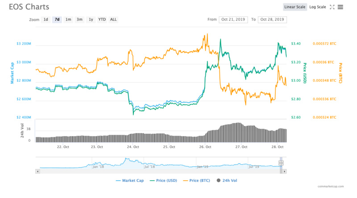Toggle fullscreen chart view icon

pyautogui.click(x=332, y=7)
